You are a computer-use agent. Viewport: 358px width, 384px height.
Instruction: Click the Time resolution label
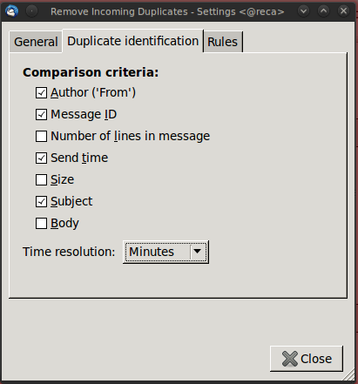(x=69, y=252)
